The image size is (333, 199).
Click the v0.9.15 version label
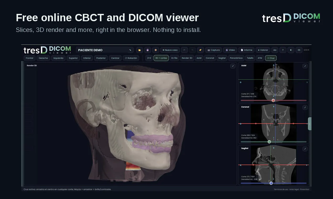point(306,50)
